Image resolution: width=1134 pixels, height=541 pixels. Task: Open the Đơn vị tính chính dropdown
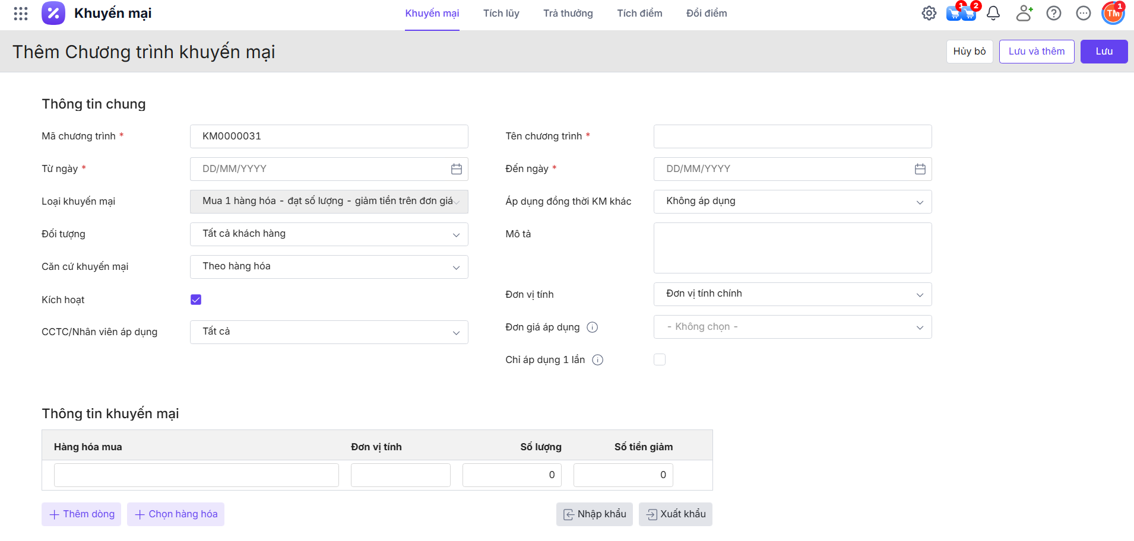pyautogui.click(x=792, y=294)
